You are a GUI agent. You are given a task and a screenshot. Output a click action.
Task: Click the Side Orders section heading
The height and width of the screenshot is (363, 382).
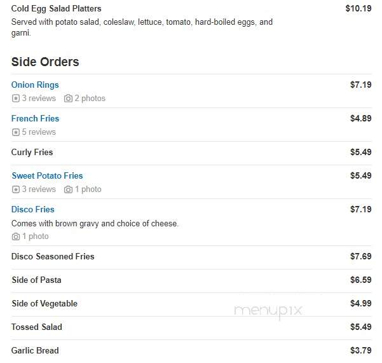pyautogui.click(x=45, y=62)
